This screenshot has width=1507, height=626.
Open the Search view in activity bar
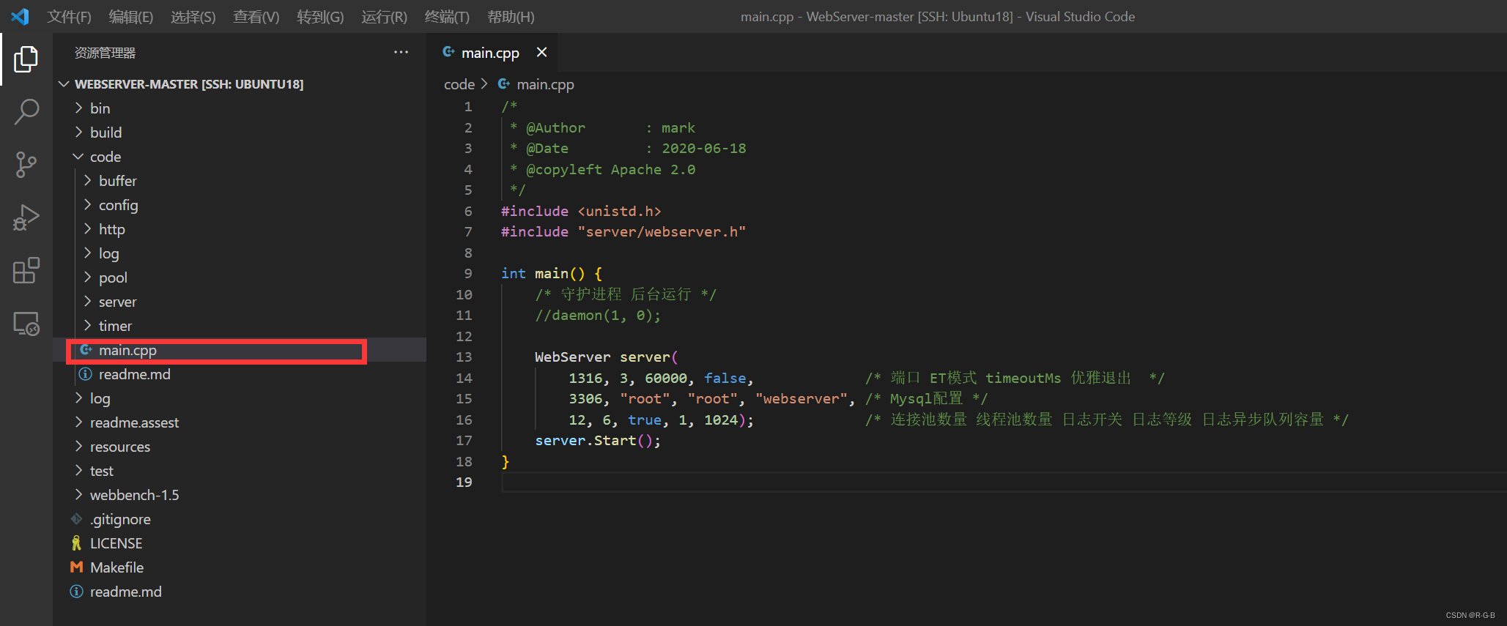tap(26, 112)
